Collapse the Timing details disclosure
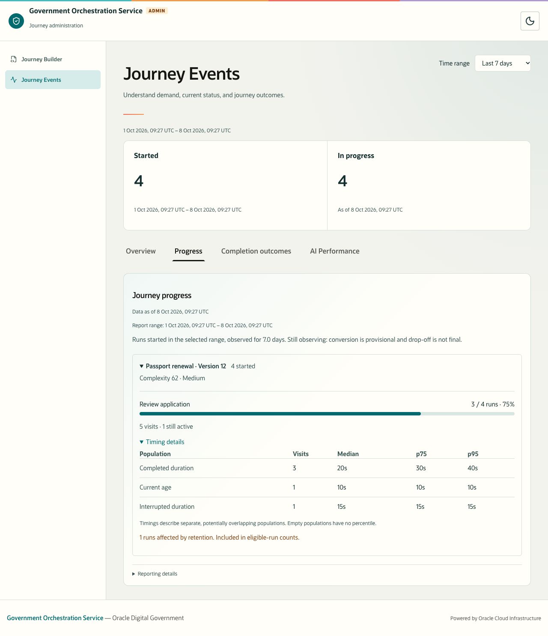 [x=162, y=442]
